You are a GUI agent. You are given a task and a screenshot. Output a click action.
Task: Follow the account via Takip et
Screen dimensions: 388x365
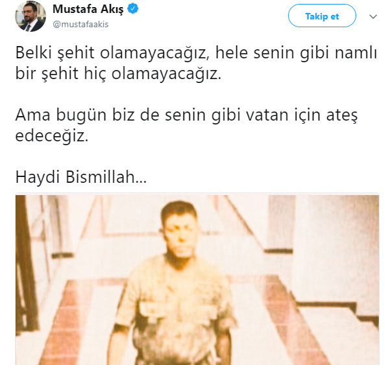pos(322,16)
